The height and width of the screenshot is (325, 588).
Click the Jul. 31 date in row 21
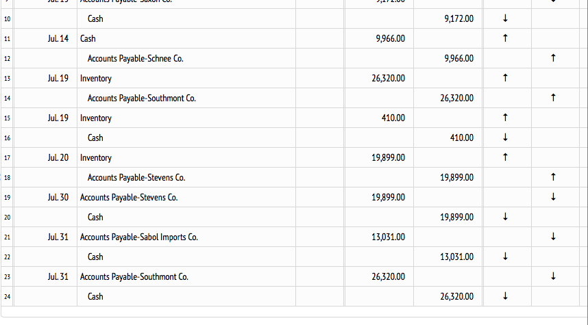(58, 237)
